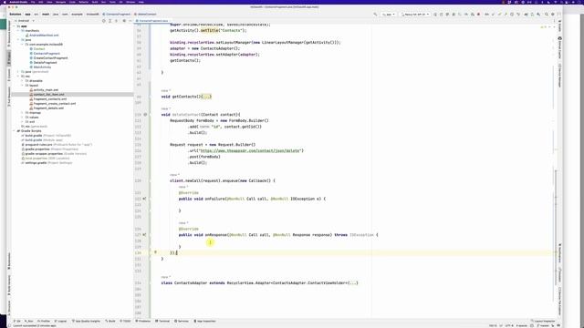The width and height of the screenshot is (584, 328).
Task: Open the Bookmarks tool window
Action: pos(9,261)
